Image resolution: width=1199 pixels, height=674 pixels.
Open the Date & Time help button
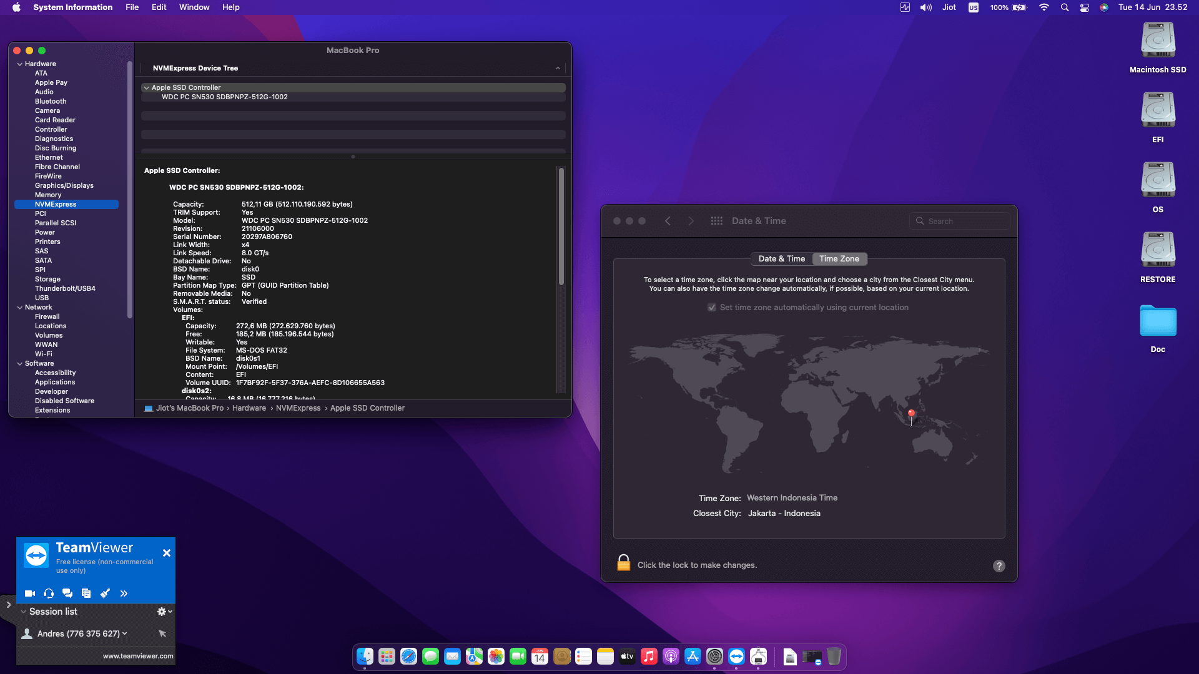(999, 566)
